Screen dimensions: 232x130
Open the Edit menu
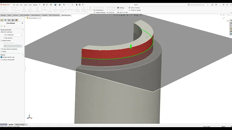17,5
